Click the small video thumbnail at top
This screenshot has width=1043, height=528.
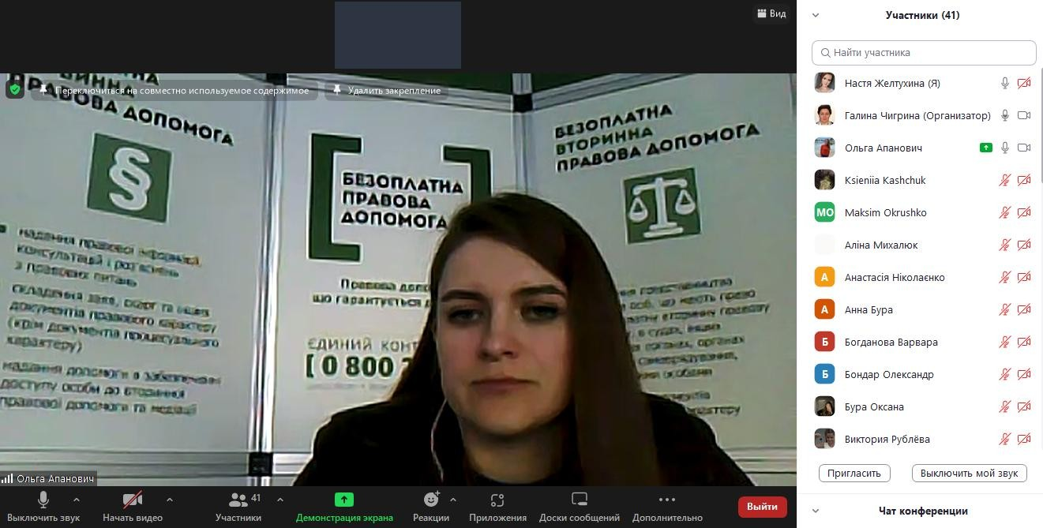pos(398,35)
